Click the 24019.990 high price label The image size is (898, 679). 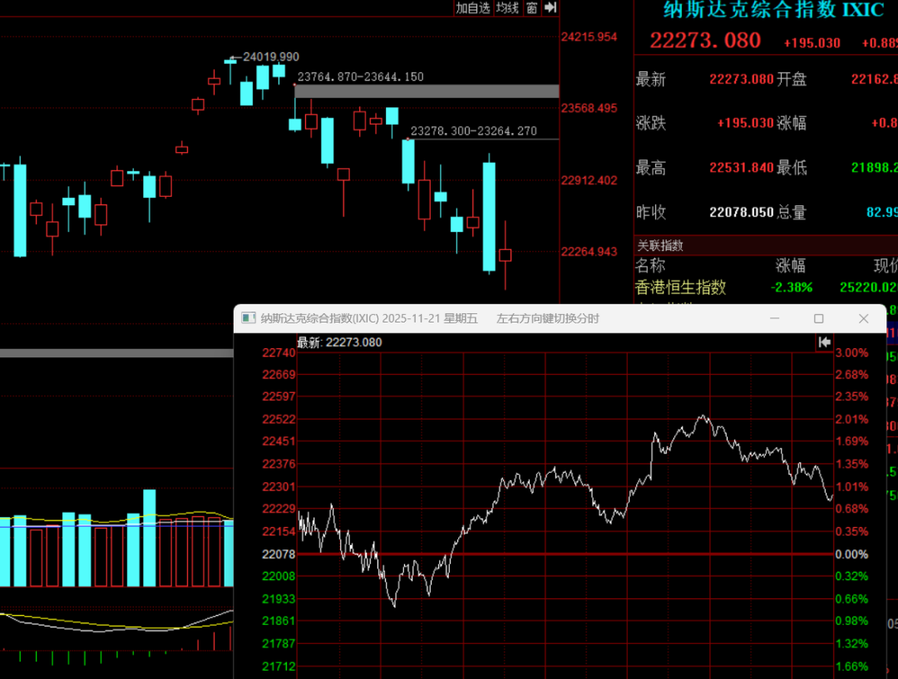pyautogui.click(x=271, y=57)
